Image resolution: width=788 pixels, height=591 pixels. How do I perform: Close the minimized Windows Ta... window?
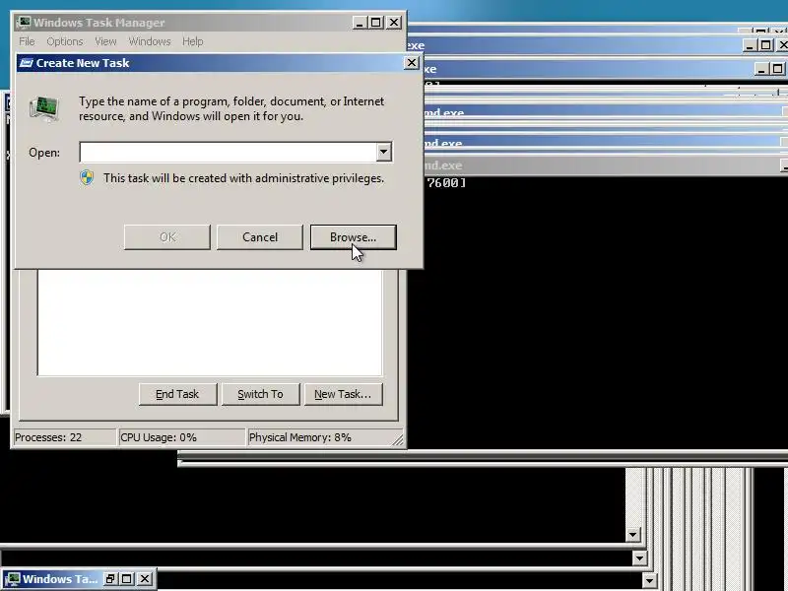(145, 579)
